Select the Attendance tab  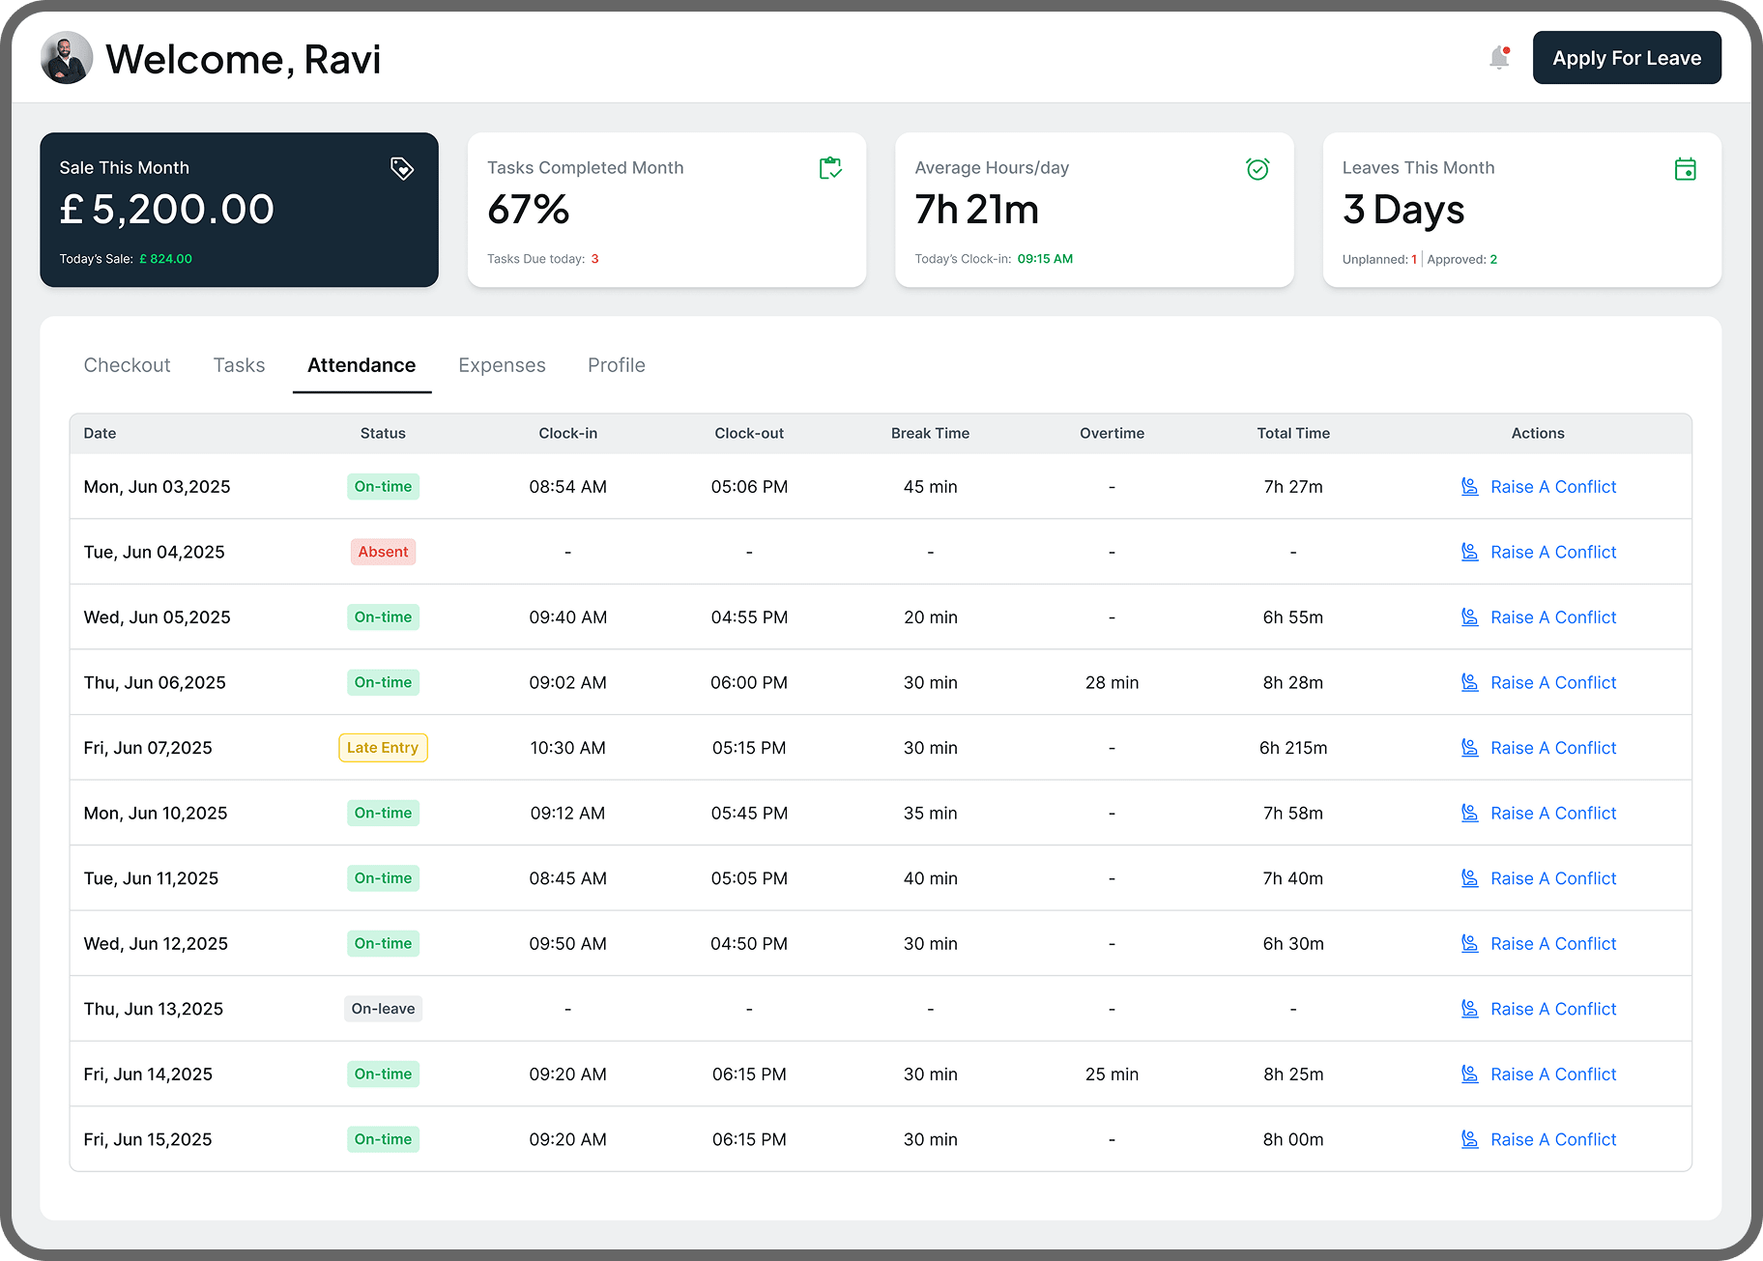[361, 365]
